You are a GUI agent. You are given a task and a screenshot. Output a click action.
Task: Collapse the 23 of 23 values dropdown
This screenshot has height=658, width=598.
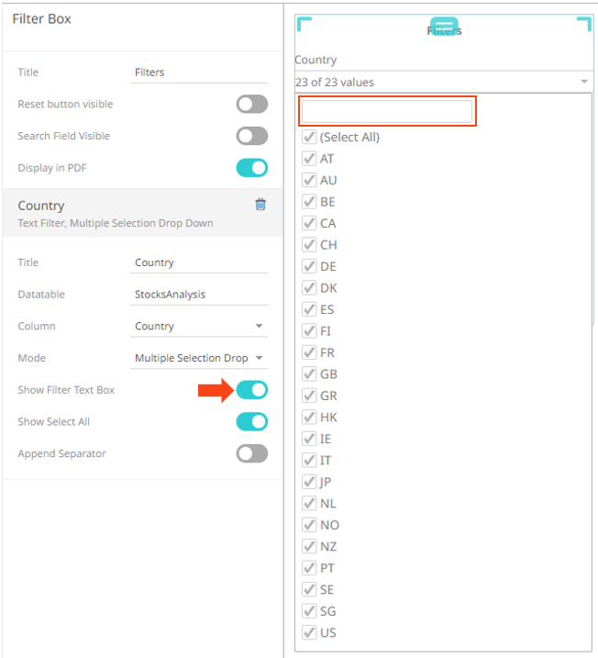[x=584, y=83]
